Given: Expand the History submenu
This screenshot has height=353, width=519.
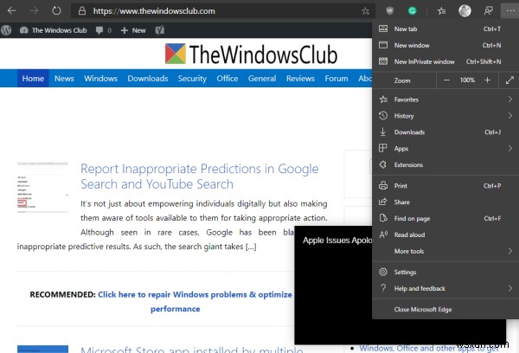Looking at the screenshot, I should click(x=445, y=116).
